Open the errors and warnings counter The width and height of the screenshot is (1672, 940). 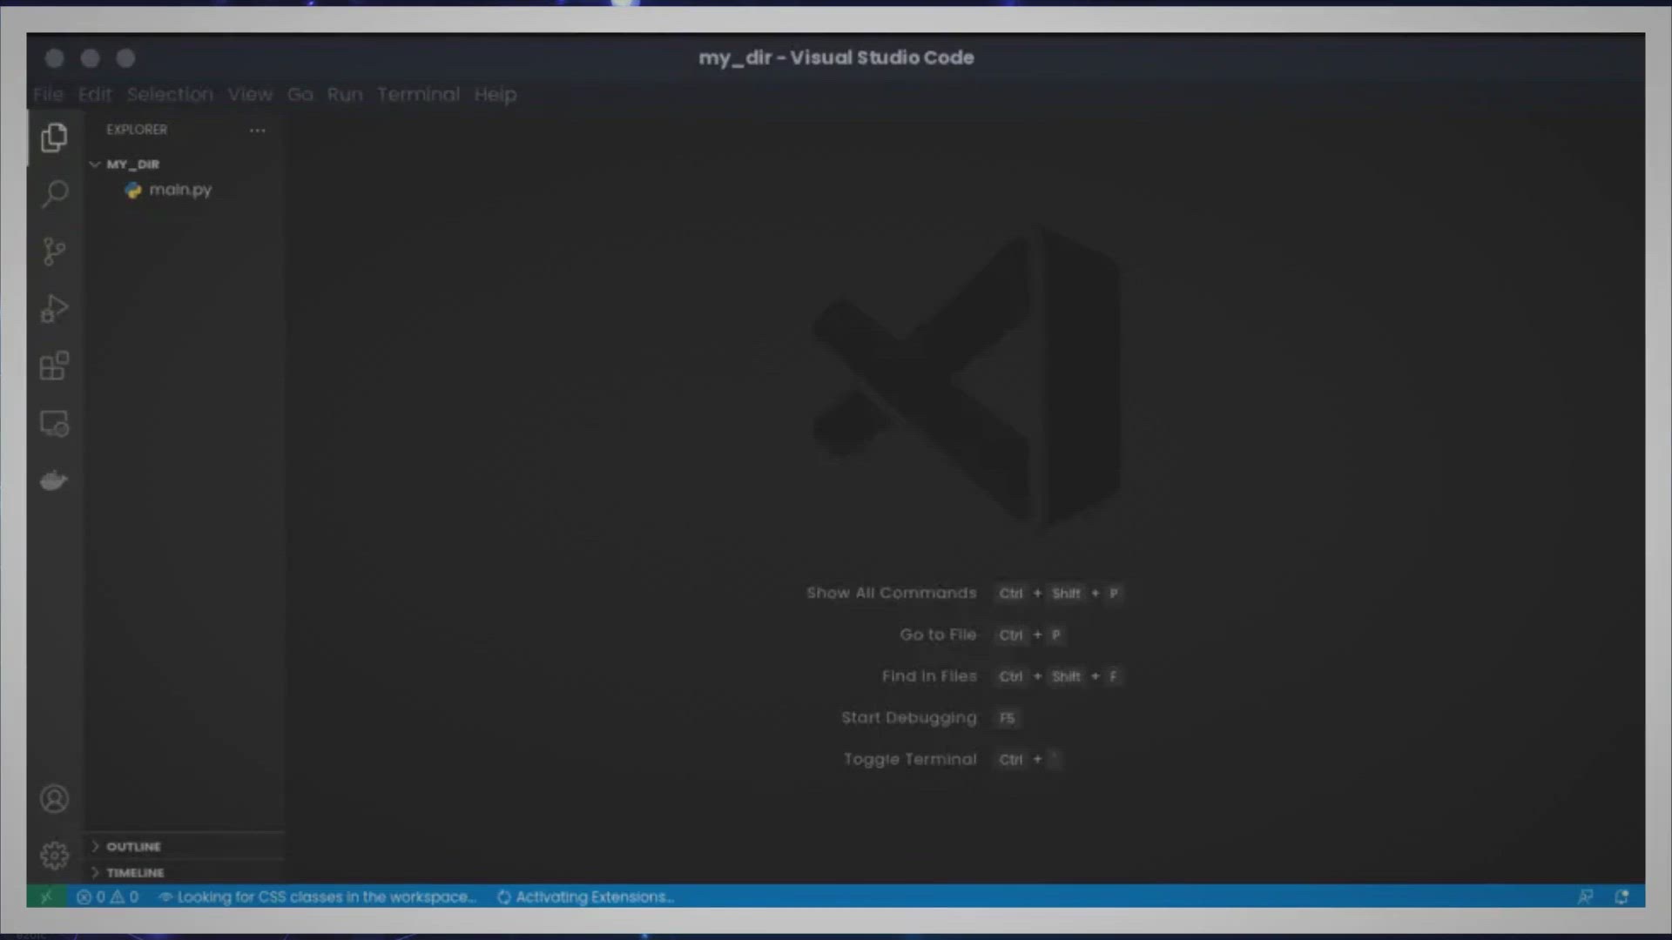107,896
